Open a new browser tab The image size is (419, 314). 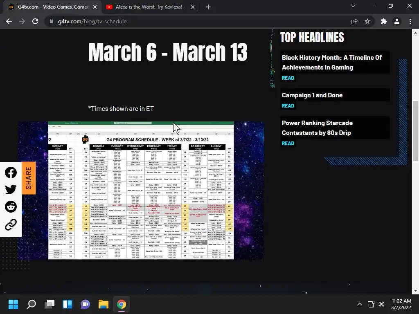tap(208, 7)
